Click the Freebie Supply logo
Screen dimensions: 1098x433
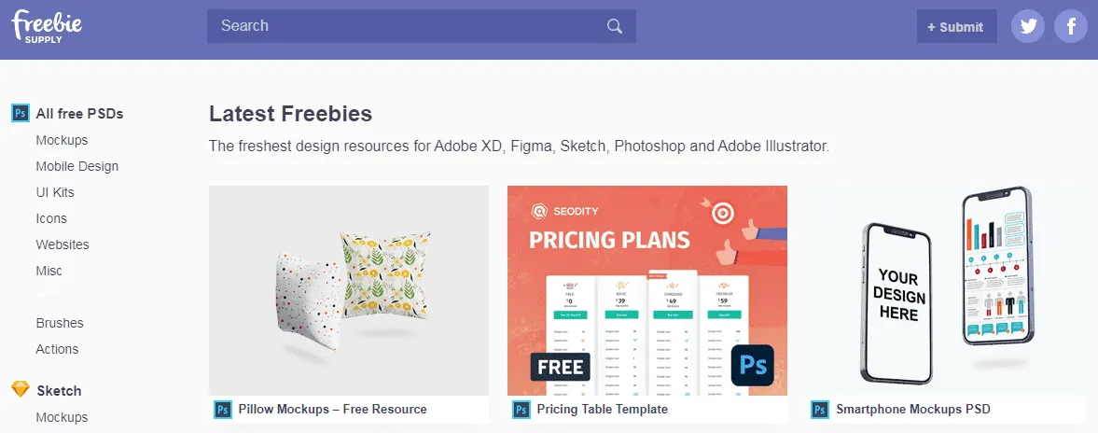point(47,26)
